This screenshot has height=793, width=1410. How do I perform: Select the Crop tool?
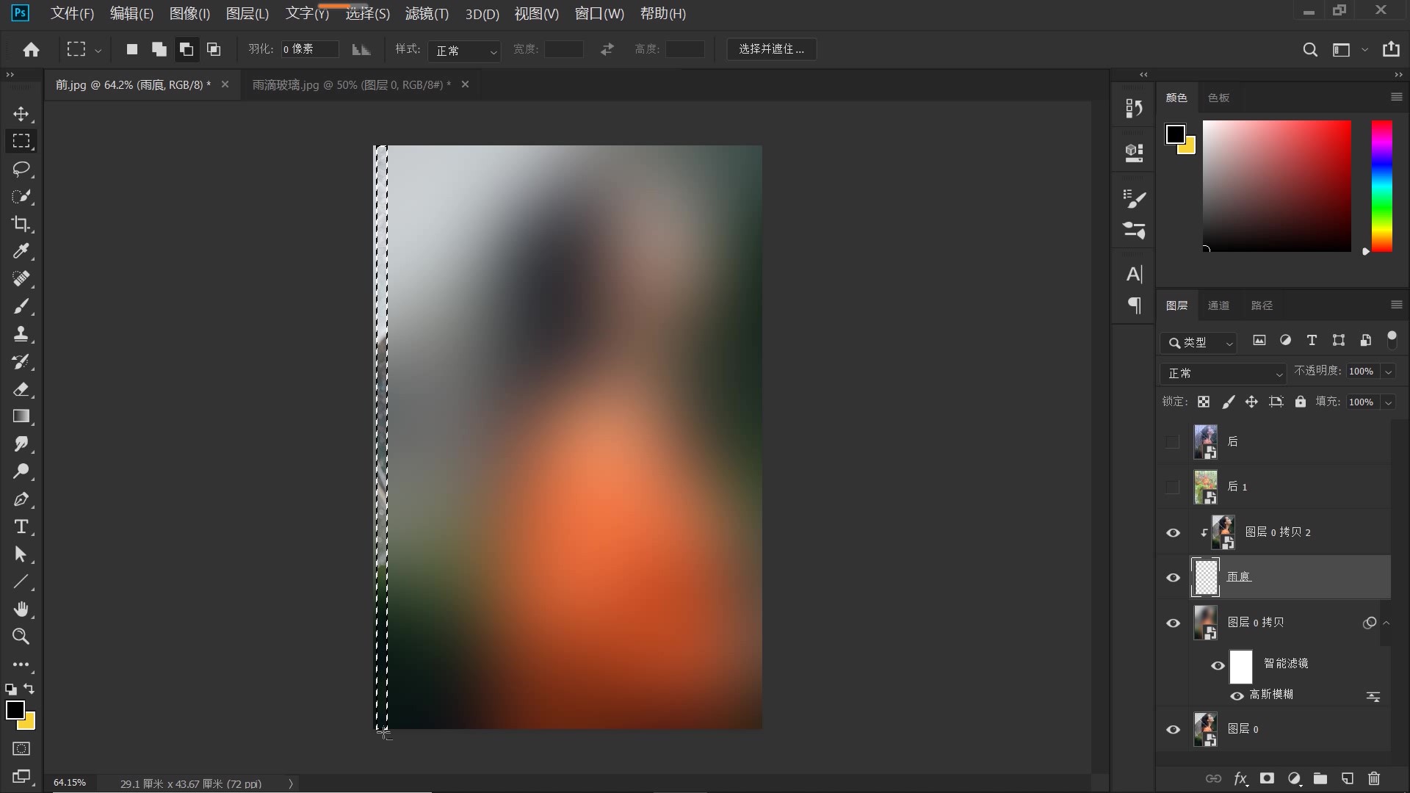point(21,224)
